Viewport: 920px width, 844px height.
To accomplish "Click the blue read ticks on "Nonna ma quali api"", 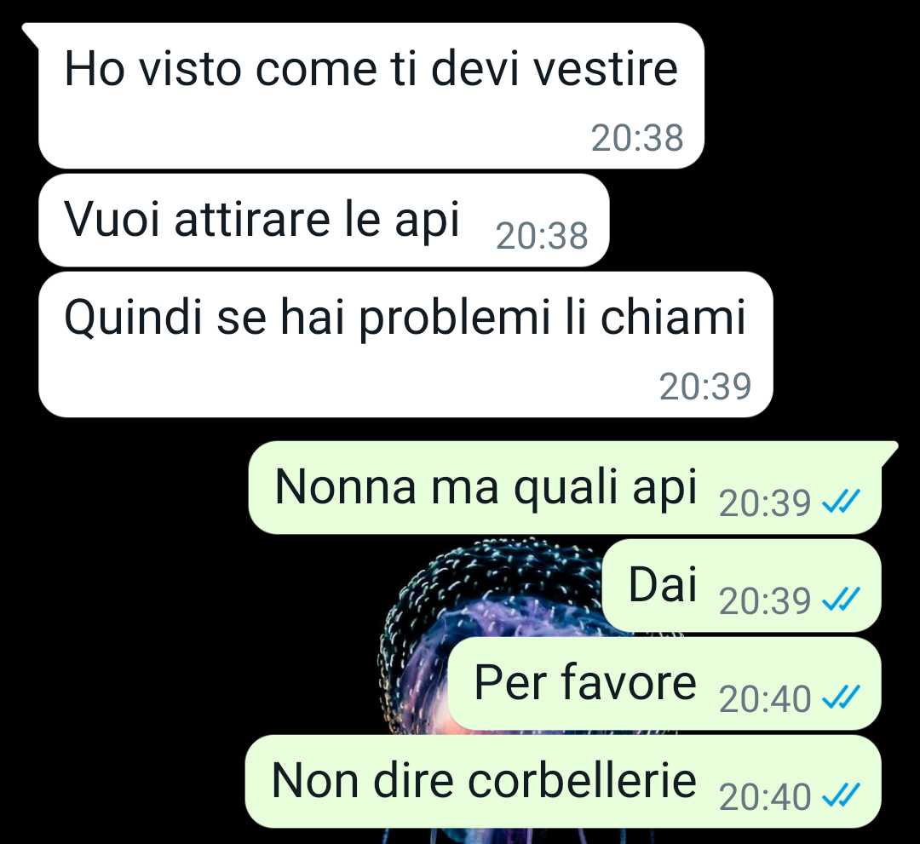I will pos(841,502).
